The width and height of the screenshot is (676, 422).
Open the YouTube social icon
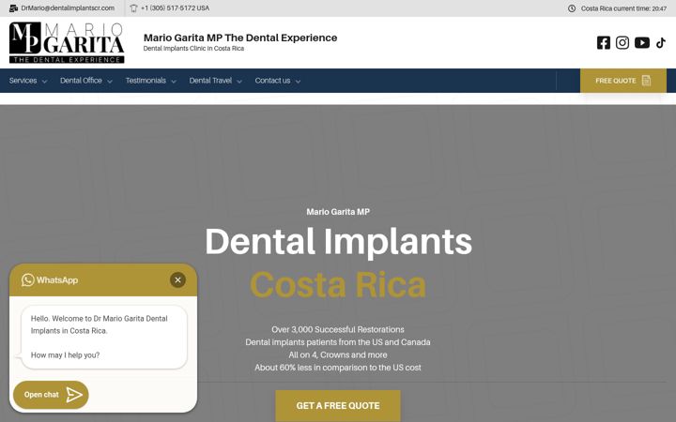pyautogui.click(x=642, y=42)
